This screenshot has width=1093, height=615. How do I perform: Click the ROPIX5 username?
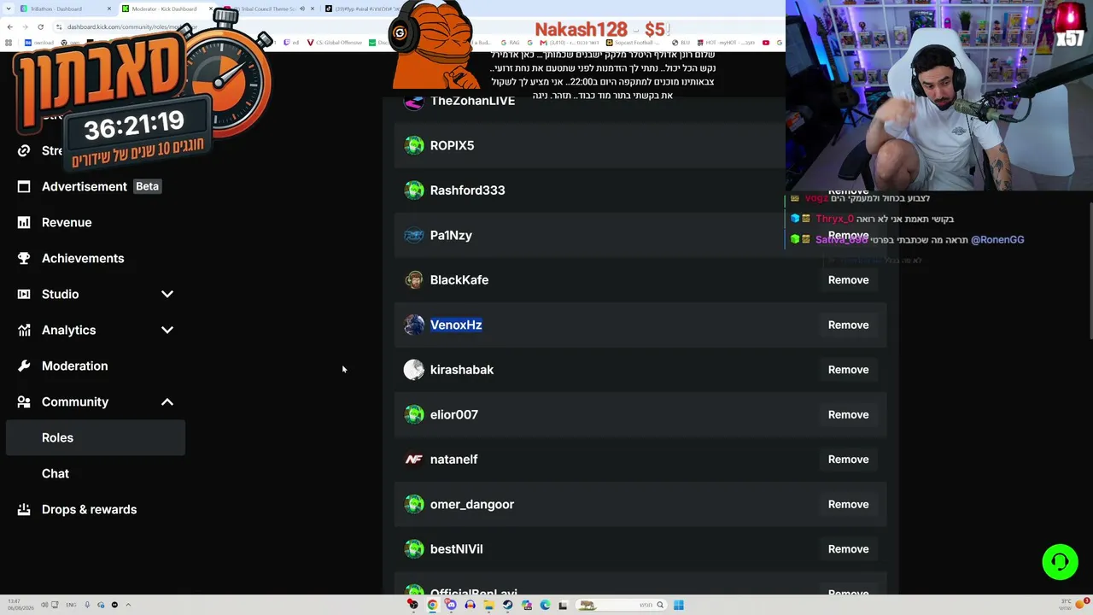point(452,145)
